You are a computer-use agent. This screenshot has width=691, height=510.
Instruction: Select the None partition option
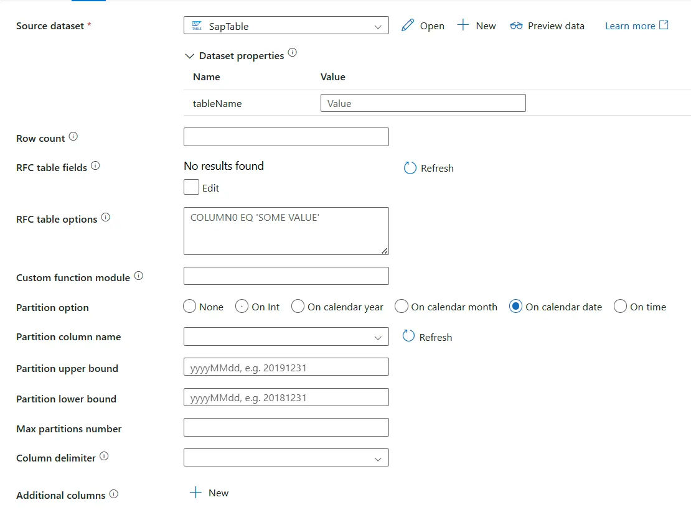coord(189,306)
